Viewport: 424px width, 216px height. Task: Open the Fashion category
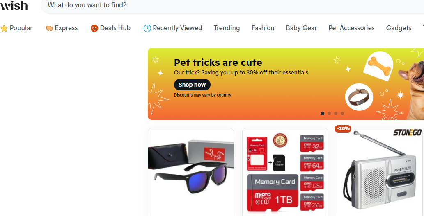click(263, 28)
